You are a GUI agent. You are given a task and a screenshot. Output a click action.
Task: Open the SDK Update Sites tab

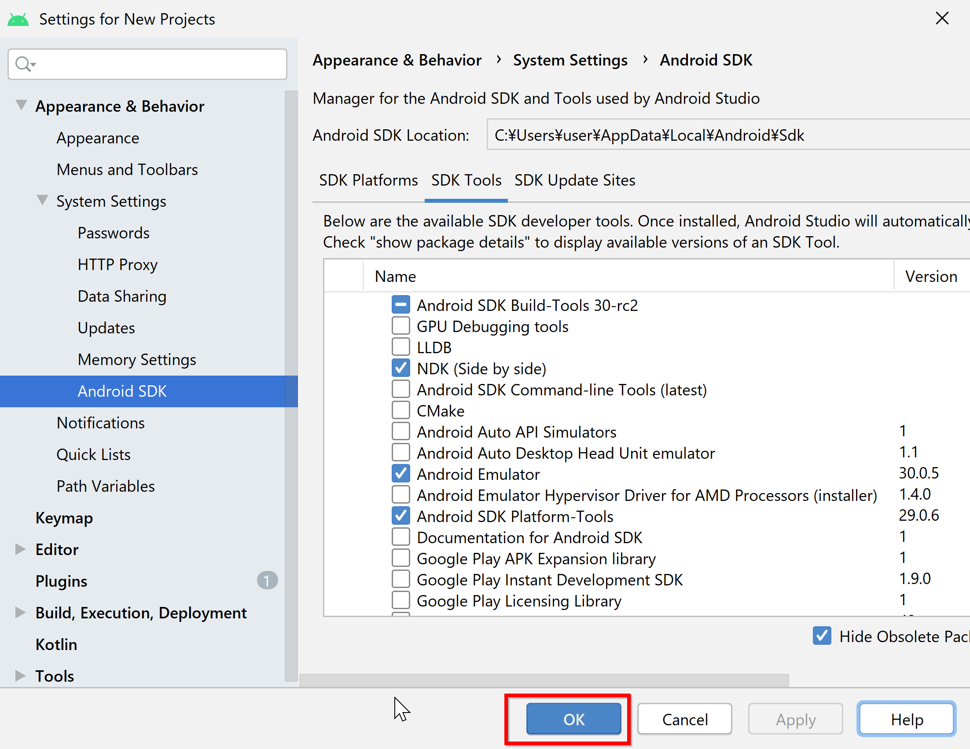[x=575, y=181]
